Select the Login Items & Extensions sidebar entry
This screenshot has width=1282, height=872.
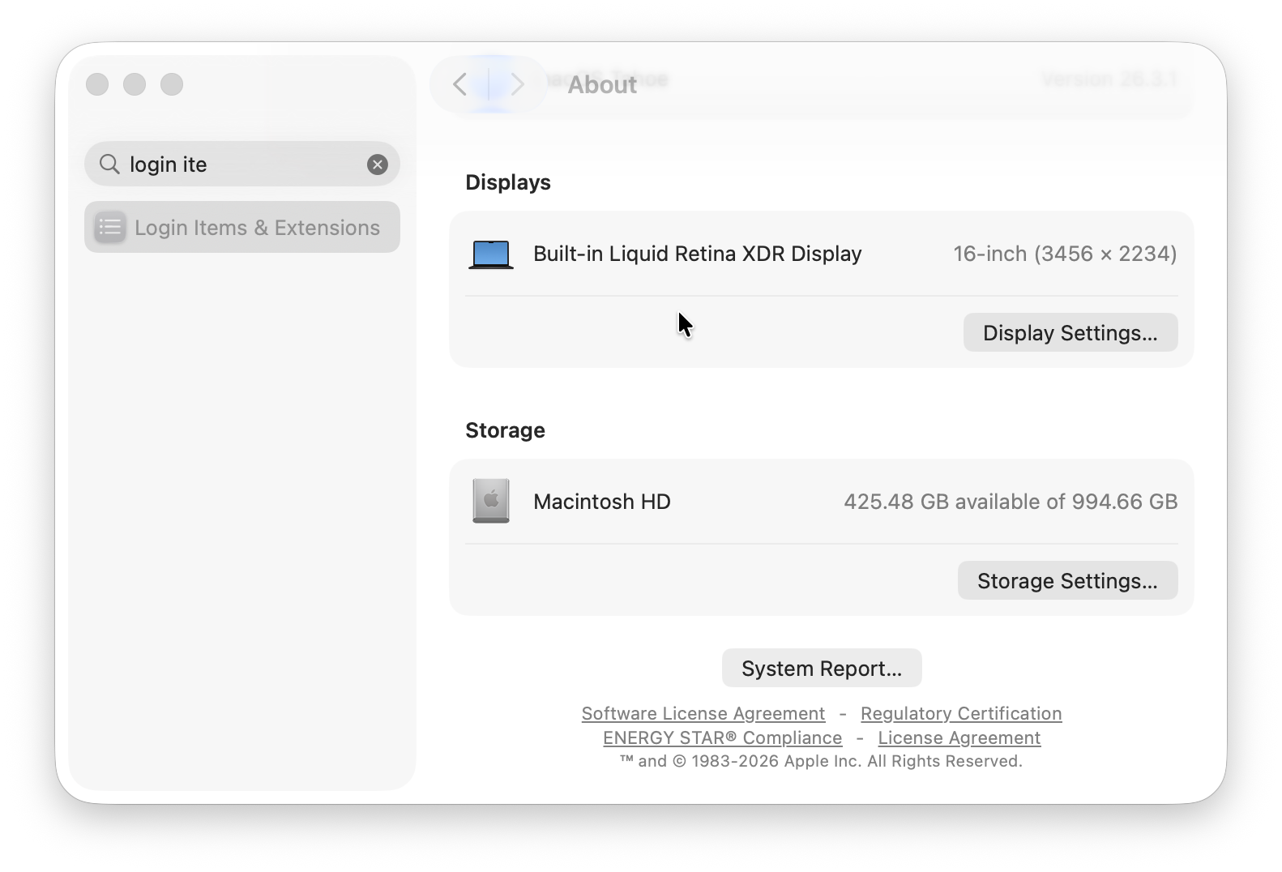tap(241, 227)
